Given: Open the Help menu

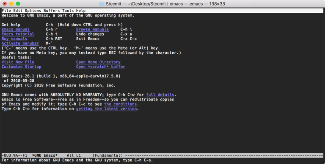Looking at the screenshot, I should [x=81, y=11].
